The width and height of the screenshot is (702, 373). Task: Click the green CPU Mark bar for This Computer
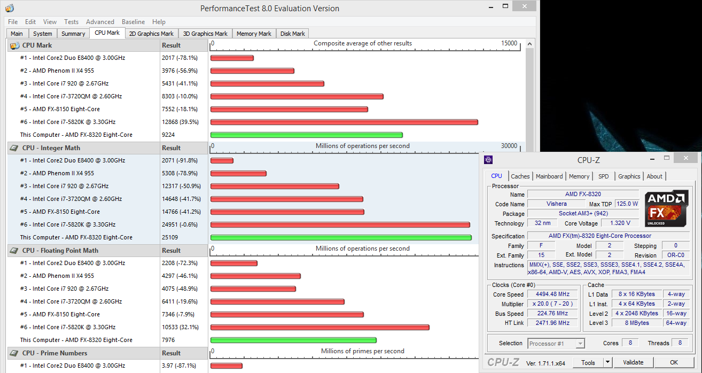(x=307, y=135)
